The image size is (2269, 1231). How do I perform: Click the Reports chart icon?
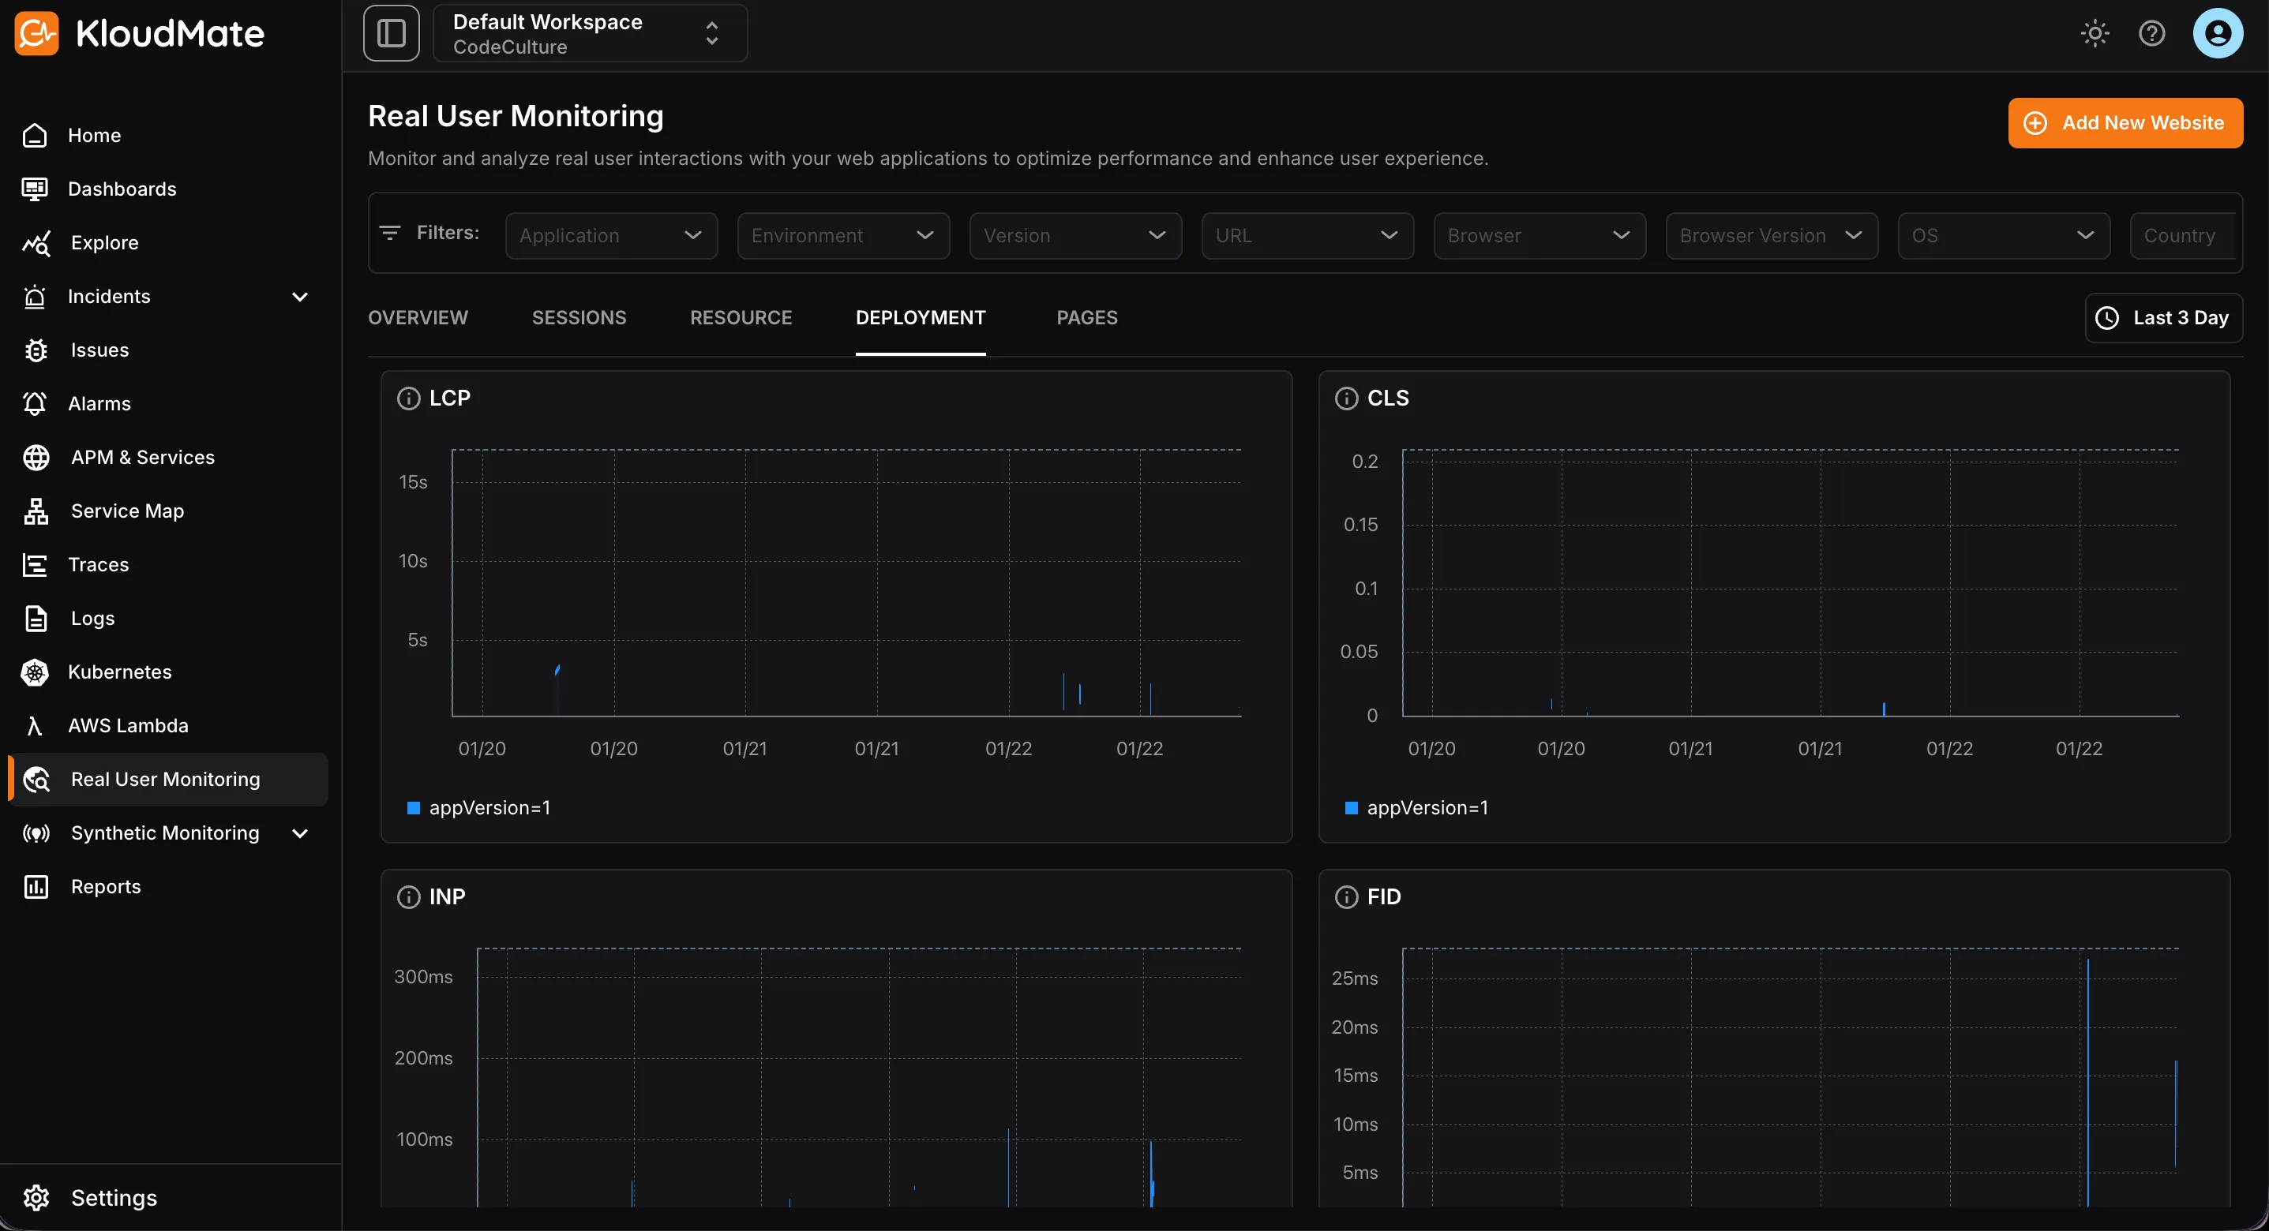pyautogui.click(x=36, y=887)
